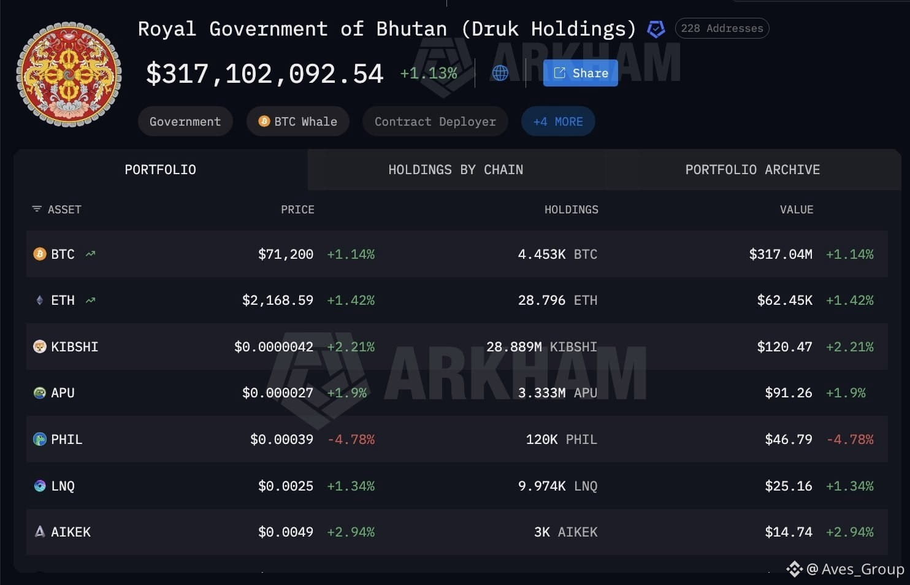Open the 228 Addresses list
This screenshot has height=585, width=910.
pos(722,28)
